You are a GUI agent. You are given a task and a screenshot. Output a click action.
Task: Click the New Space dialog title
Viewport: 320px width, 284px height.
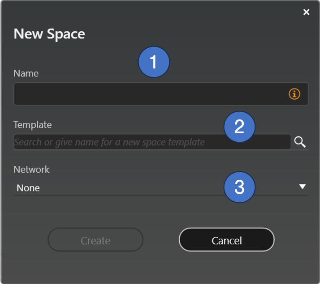point(49,34)
